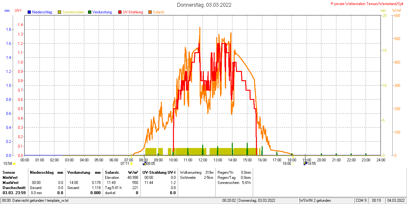Click the green Verdunstung legend swatch

pyautogui.click(x=90, y=12)
